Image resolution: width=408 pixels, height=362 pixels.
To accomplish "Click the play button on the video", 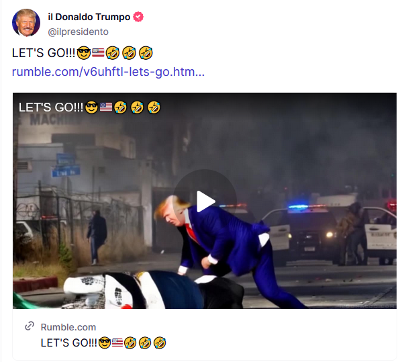I will 205,201.
